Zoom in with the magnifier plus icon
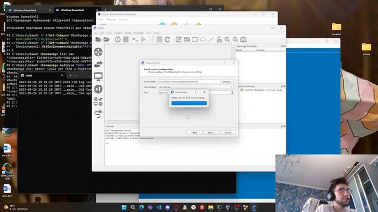378x212 pixels. click(227, 39)
